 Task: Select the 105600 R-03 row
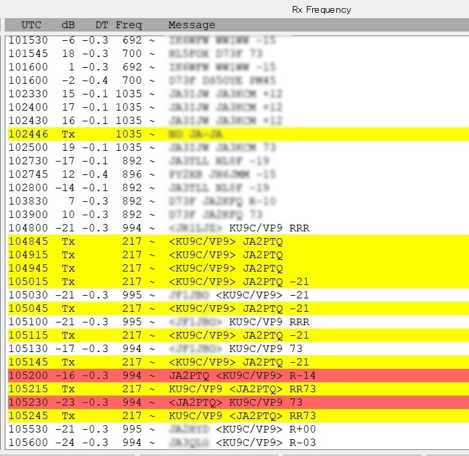tap(238, 442)
